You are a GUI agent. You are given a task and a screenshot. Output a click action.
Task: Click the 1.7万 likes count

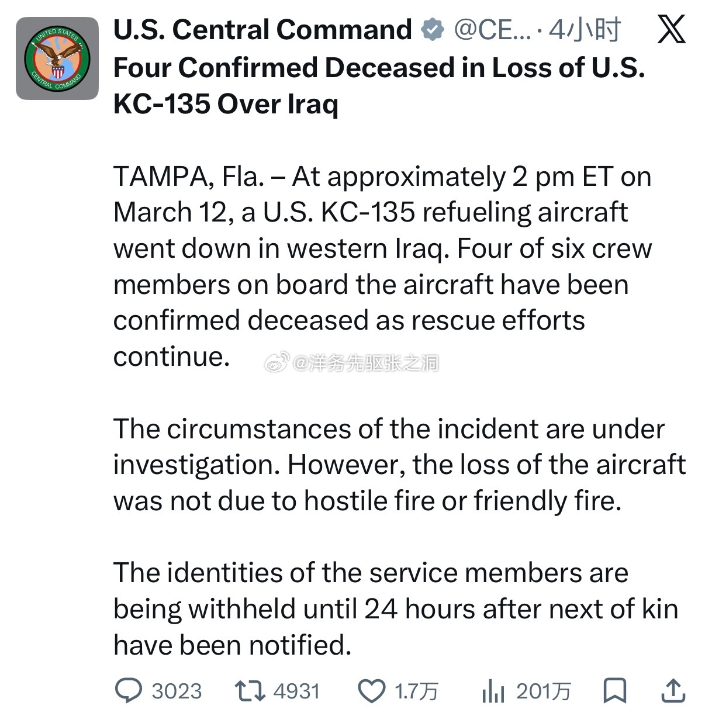416,691
